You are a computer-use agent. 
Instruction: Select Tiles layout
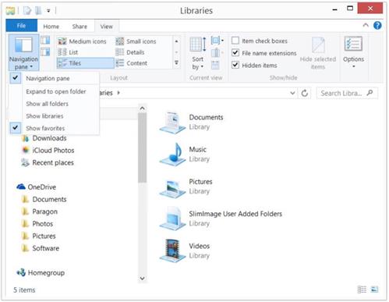85,63
